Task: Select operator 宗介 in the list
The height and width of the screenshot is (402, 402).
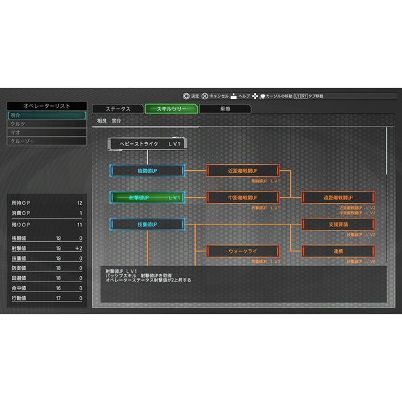Action: (47, 115)
